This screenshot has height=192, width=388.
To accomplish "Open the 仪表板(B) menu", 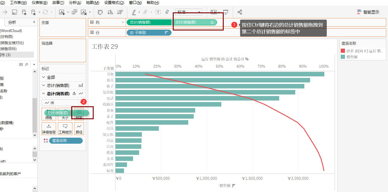I will click(x=39, y=3).
